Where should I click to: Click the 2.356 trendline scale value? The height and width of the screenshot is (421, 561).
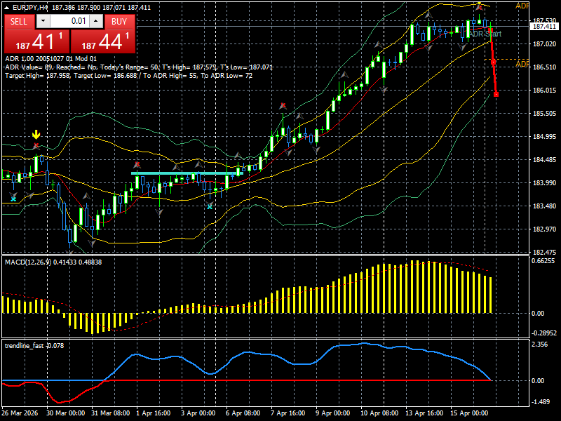(x=539, y=345)
